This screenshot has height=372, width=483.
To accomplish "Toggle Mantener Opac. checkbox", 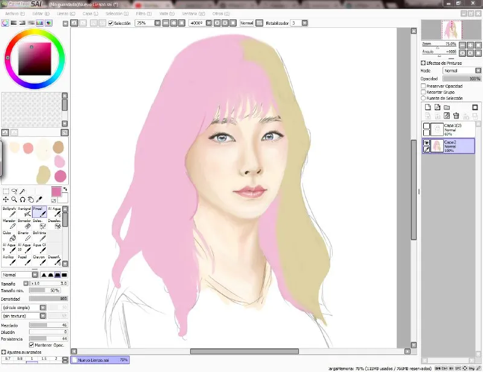I will (31, 345).
